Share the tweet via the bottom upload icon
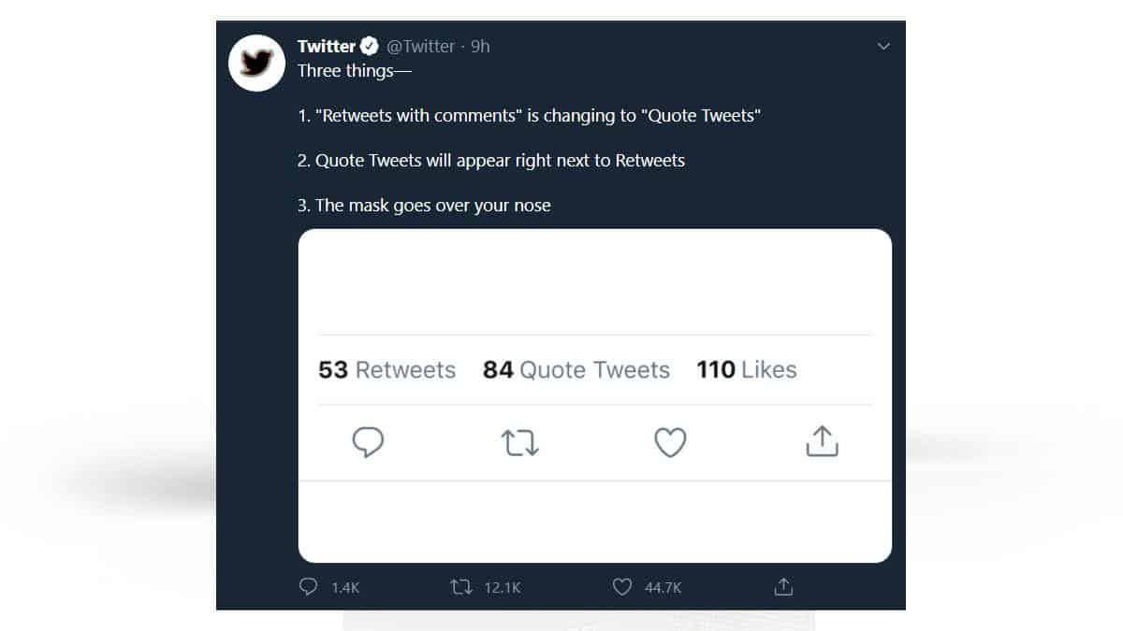The width and height of the screenshot is (1123, 631). 783,586
